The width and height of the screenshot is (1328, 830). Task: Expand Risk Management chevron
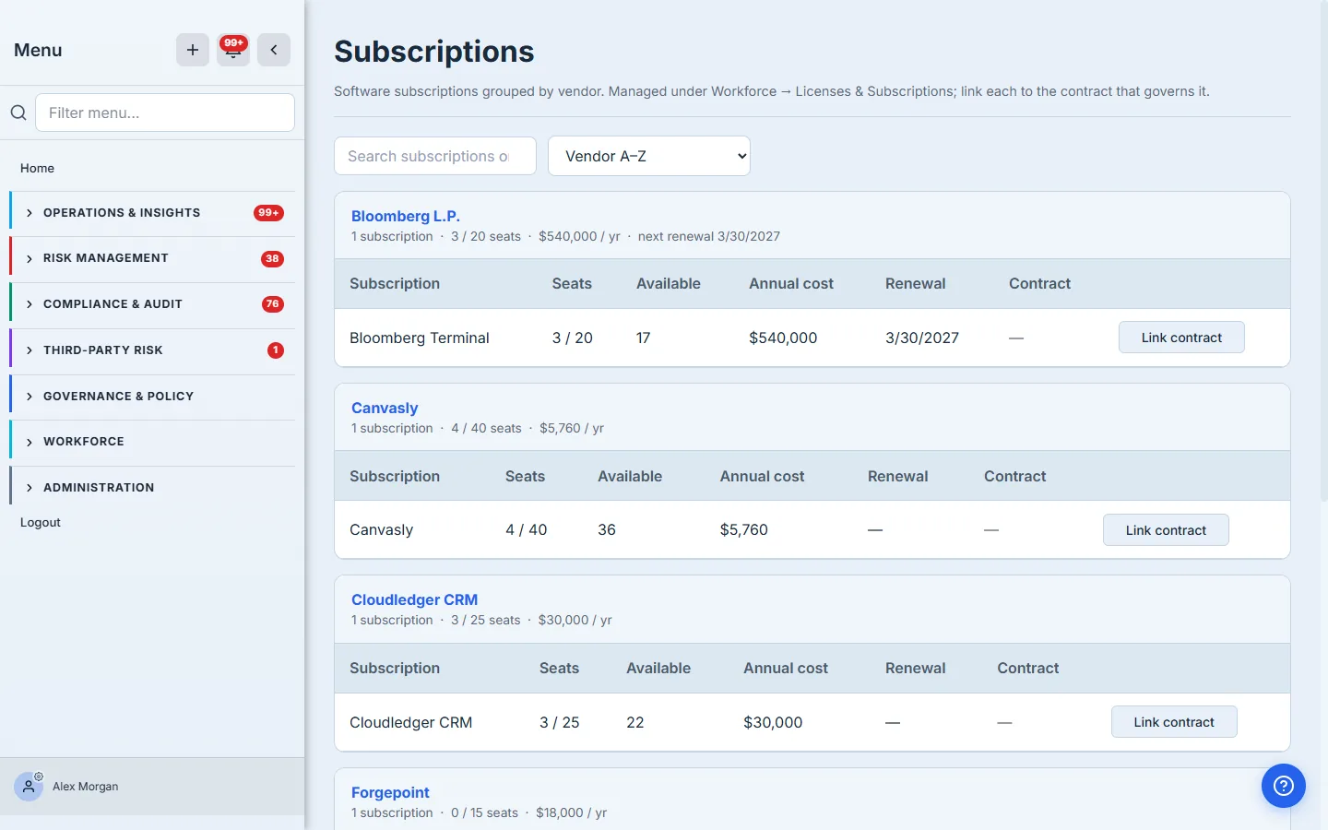coord(30,259)
